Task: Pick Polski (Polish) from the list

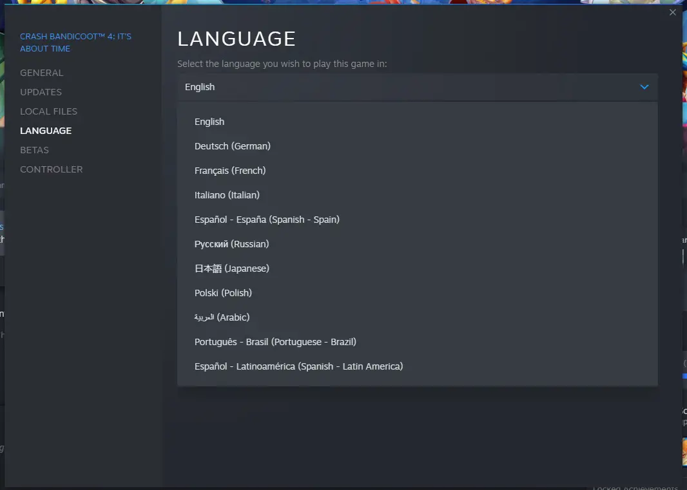Action: click(417, 293)
